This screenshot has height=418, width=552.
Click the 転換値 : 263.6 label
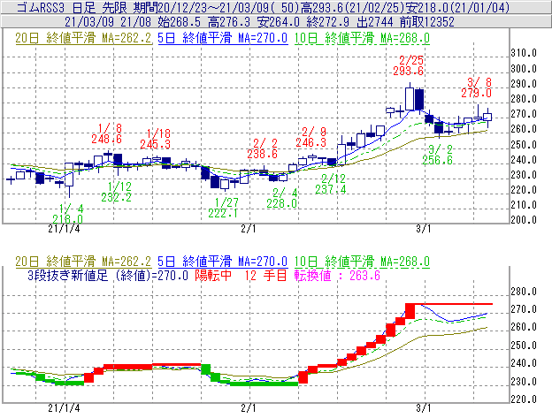337,275
